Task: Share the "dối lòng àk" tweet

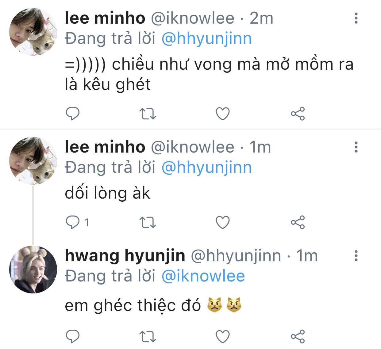Action: [x=298, y=223]
